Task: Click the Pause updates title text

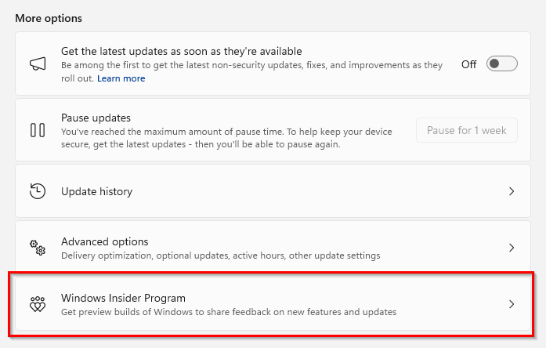Action: (x=96, y=118)
